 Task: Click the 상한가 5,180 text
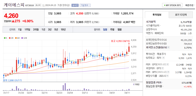(92, 14)
